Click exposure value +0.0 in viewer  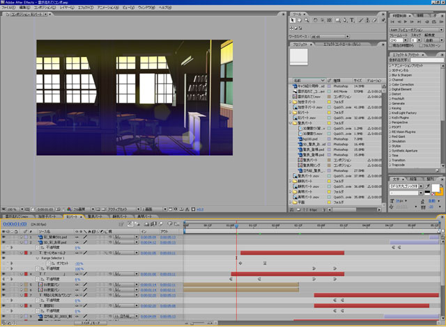pos(200,209)
